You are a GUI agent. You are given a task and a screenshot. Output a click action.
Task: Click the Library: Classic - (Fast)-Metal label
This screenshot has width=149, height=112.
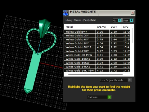(x=80, y=20)
